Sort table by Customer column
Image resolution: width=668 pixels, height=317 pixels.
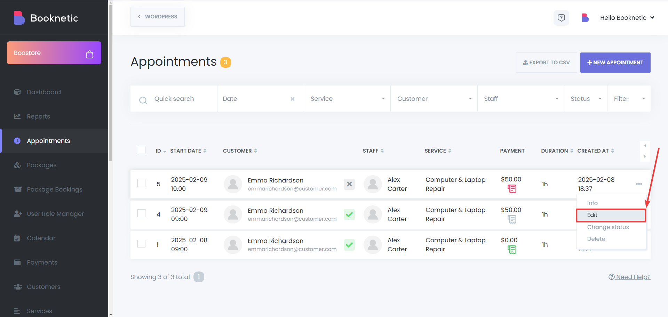coord(240,151)
